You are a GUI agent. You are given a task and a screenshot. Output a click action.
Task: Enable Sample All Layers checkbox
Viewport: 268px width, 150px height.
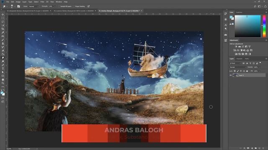59,6
